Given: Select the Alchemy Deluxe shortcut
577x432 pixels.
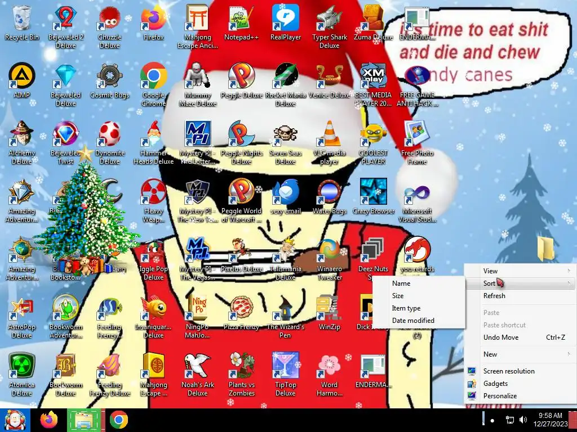Looking at the screenshot, I should click(x=22, y=143).
